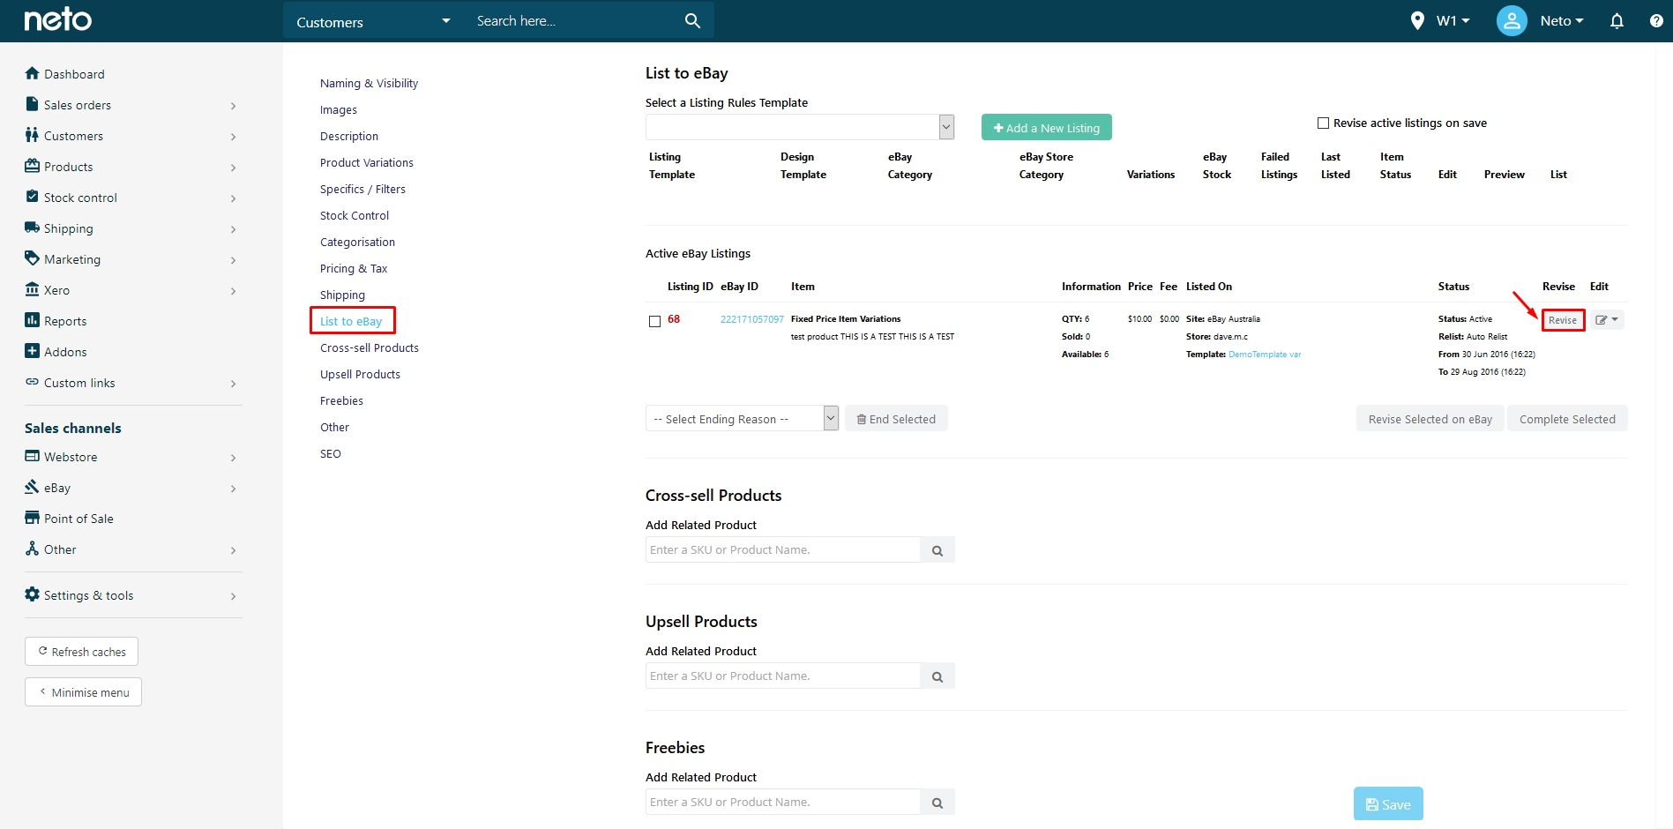Save the product changes
1673x829 pixels.
click(1388, 803)
